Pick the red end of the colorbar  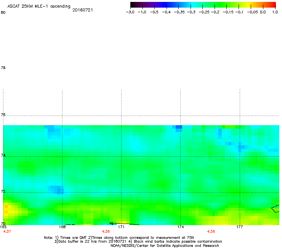click(x=273, y=5)
